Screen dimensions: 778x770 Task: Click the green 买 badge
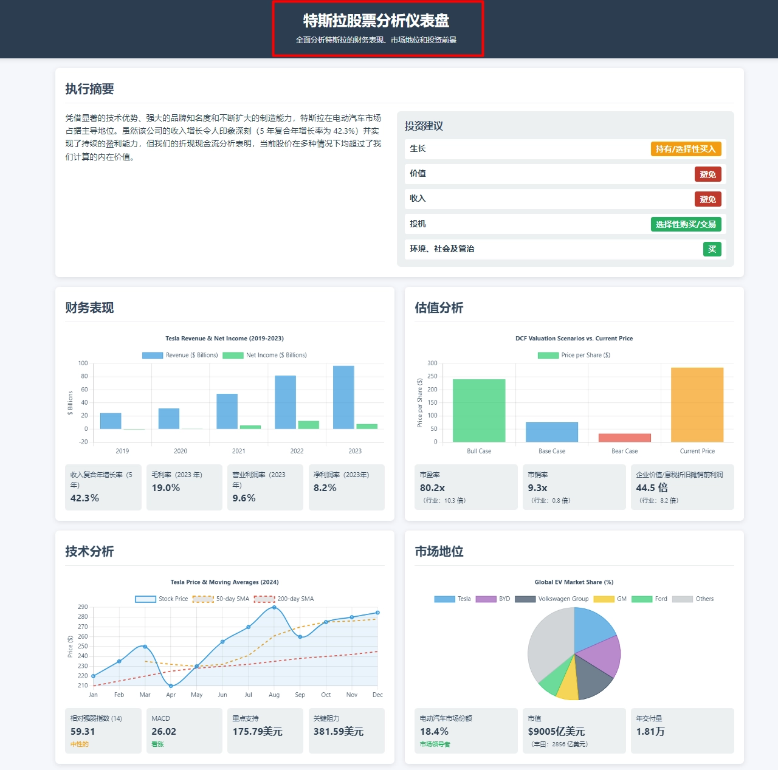click(712, 249)
